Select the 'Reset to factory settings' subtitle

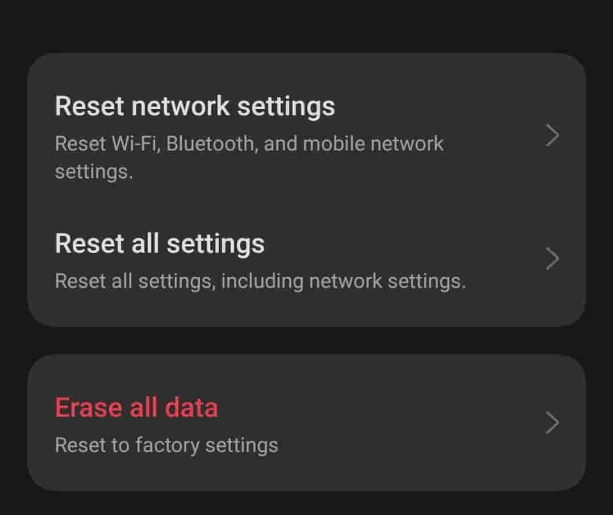pos(166,445)
